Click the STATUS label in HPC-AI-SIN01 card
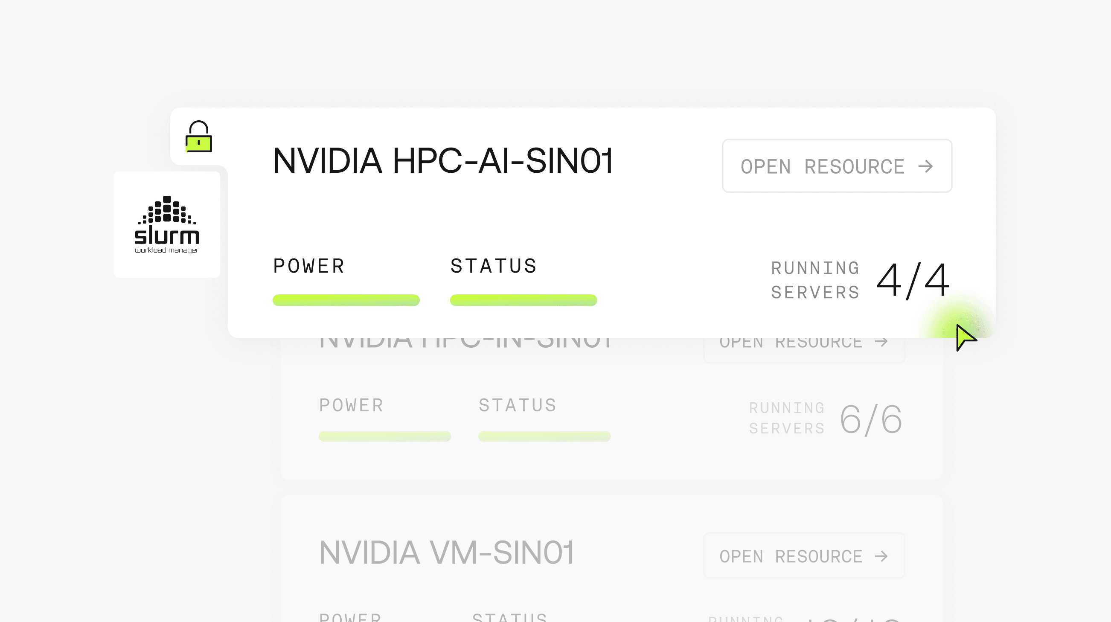1111x622 pixels. click(493, 266)
